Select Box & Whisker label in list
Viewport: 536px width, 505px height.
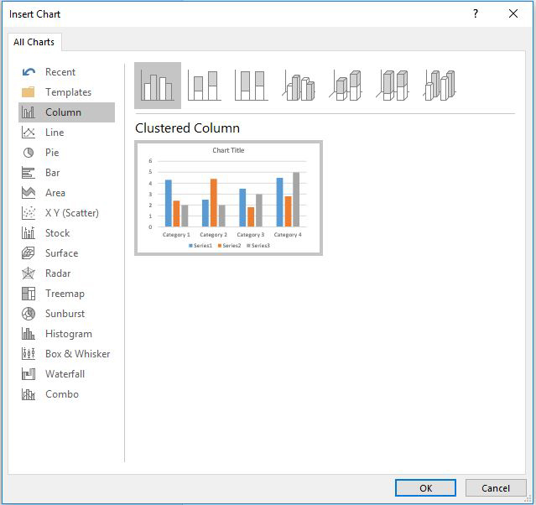point(78,354)
